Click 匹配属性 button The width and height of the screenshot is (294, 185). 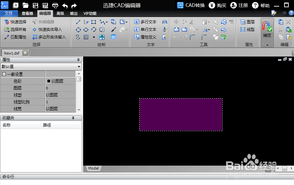click(x=15, y=37)
